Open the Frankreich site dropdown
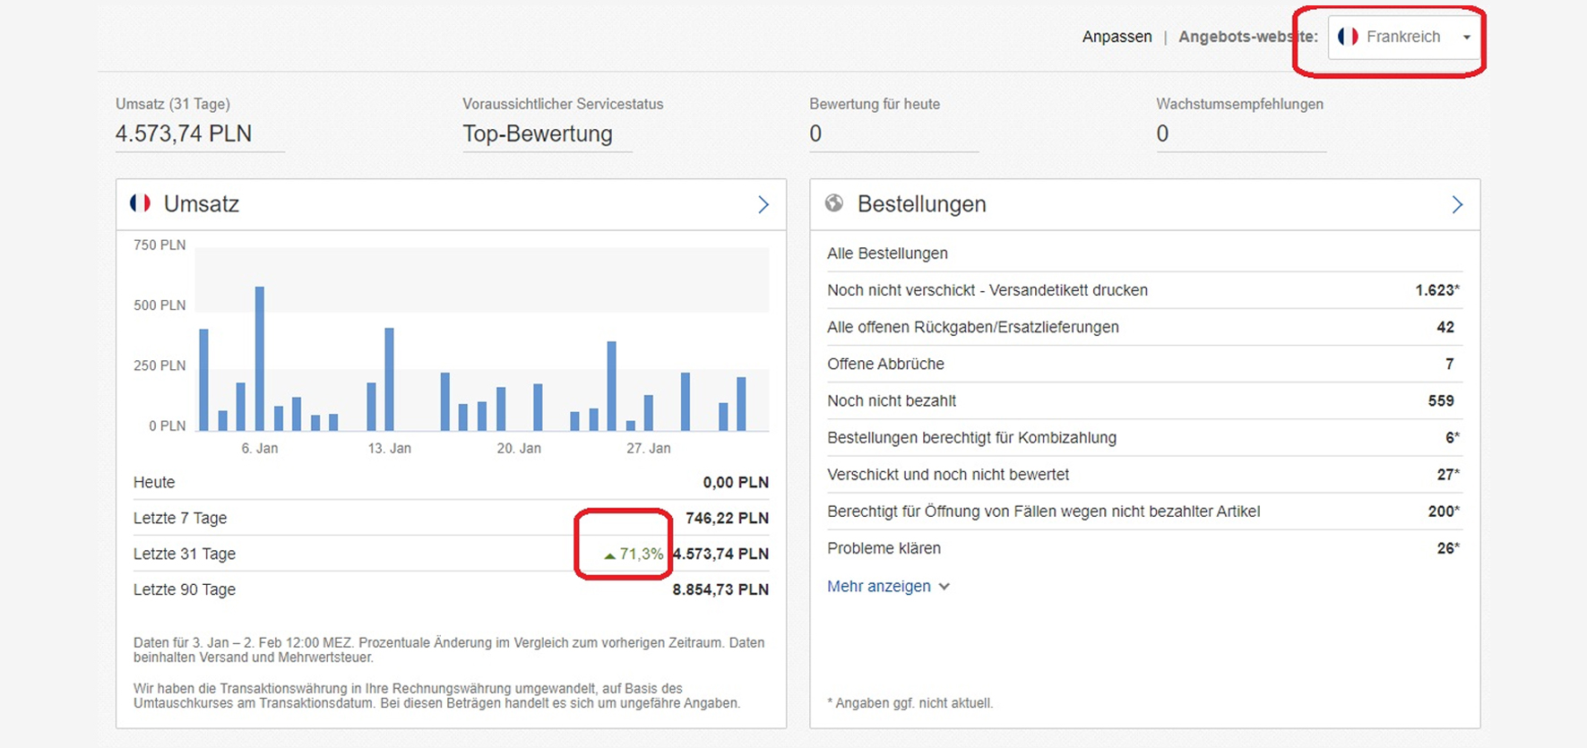The width and height of the screenshot is (1587, 748). [x=1403, y=37]
